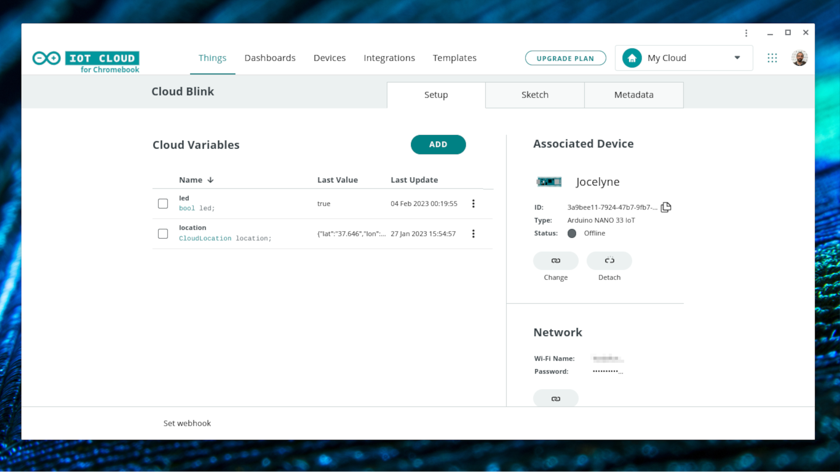840x472 pixels.
Task: Open user profile avatar menu
Action: pos(799,58)
